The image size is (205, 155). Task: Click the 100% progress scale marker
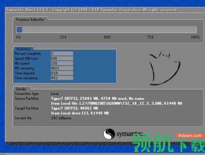coord(195,37)
